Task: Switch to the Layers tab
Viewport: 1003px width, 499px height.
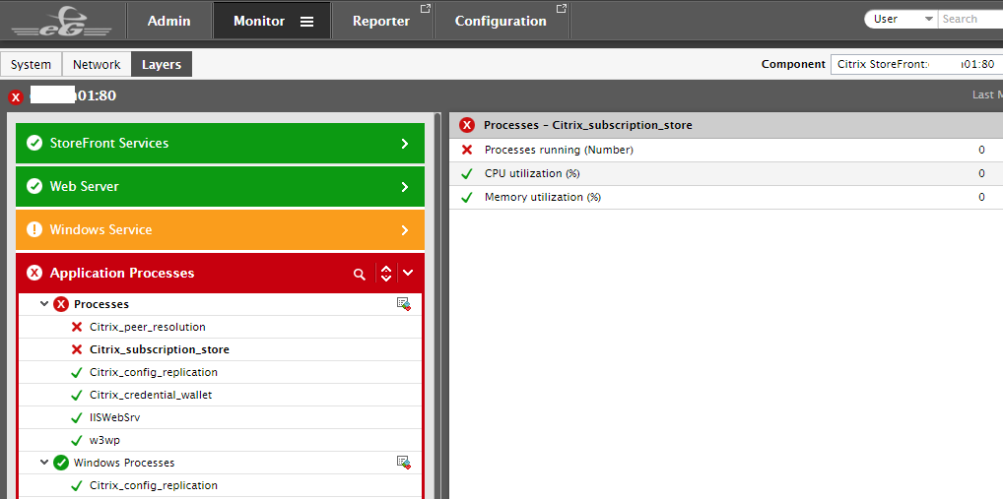Action: [162, 65]
